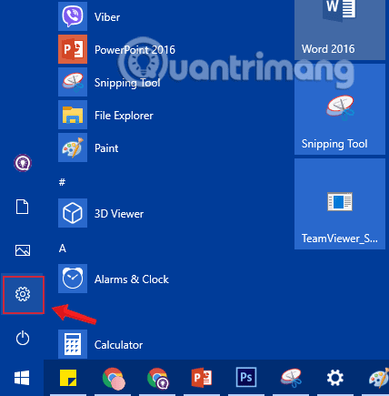
Task: Open the TeamViewer_S... tile
Action: click(340, 204)
